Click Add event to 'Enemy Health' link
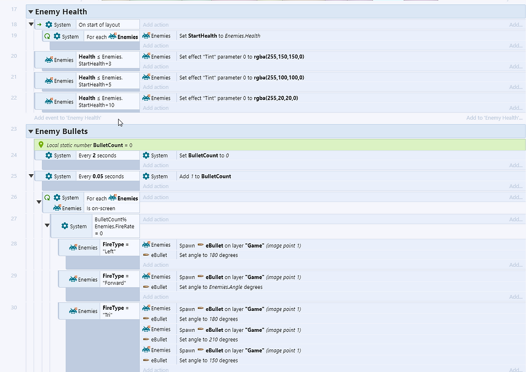Screen dimensions: 526x372 coord(68,117)
